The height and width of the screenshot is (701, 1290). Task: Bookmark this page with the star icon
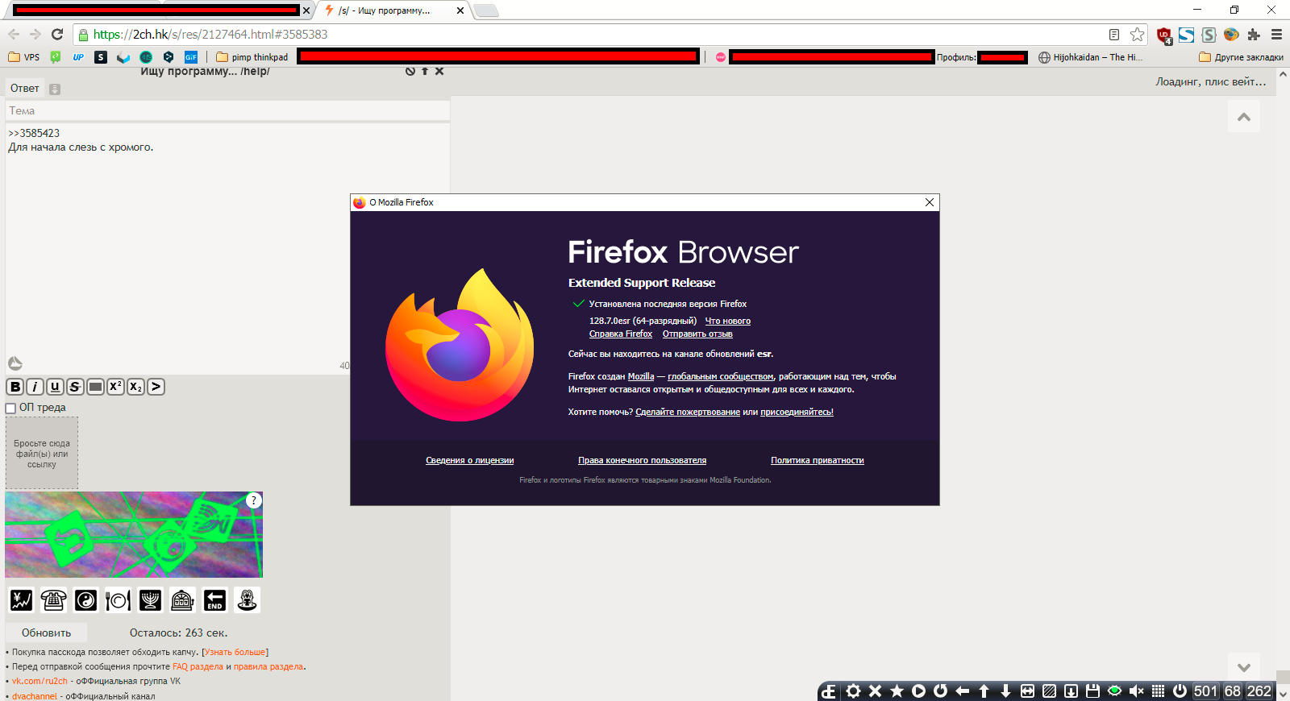1137,35
